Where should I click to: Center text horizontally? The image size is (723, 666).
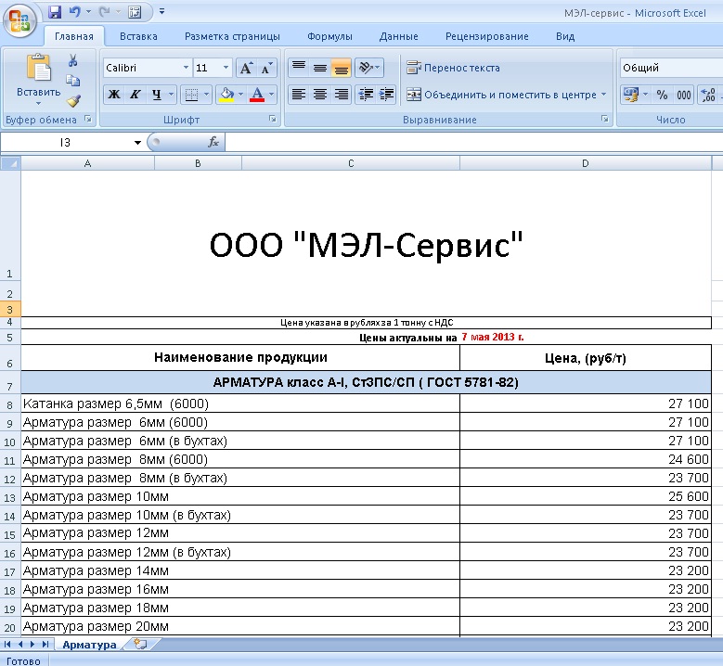tap(320, 95)
